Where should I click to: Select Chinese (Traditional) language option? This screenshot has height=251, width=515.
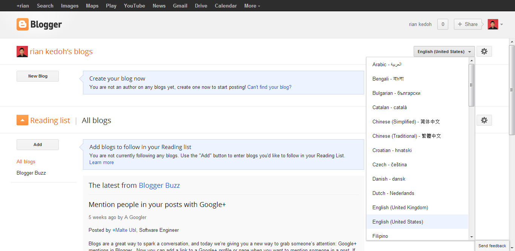[x=417, y=136]
